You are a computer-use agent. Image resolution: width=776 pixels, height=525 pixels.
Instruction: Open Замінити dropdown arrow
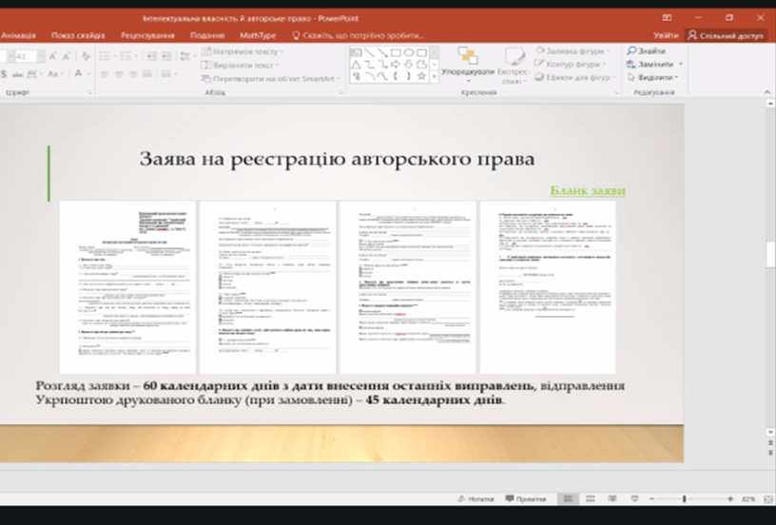coord(680,64)
